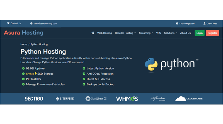Click check icon beside Backups by JetBackup
223x124 pixels.
pos(84,84)
